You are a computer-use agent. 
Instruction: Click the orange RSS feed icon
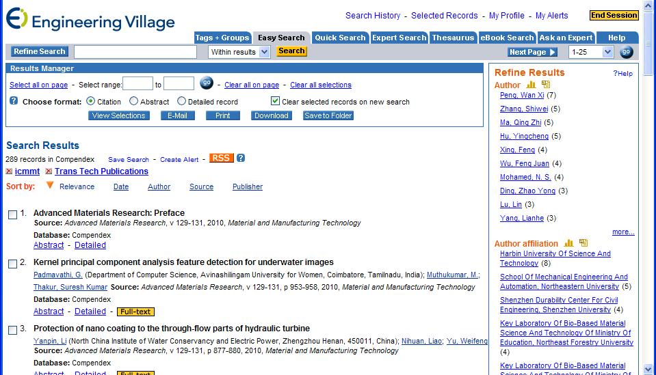(x=221, y=158)
